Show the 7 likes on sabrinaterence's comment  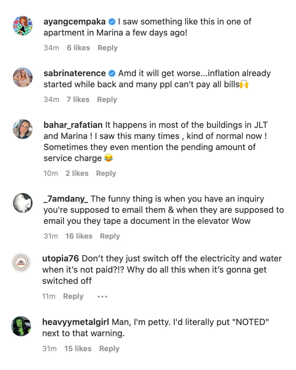coord(78,99)
